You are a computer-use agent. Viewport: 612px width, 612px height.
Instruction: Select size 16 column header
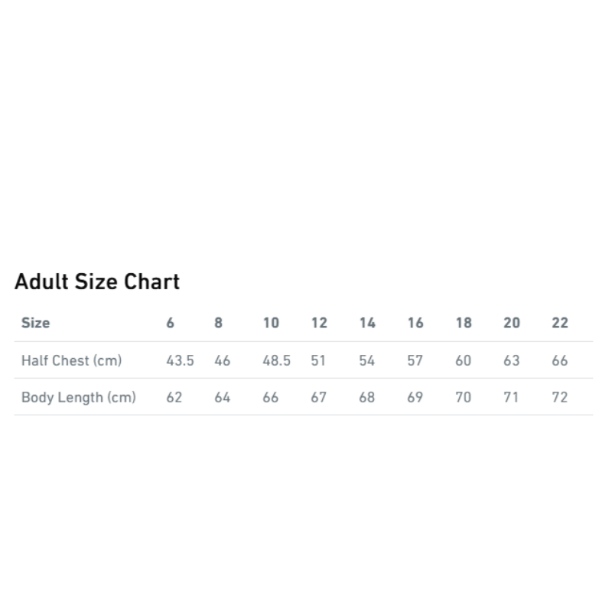coord(415,323)
